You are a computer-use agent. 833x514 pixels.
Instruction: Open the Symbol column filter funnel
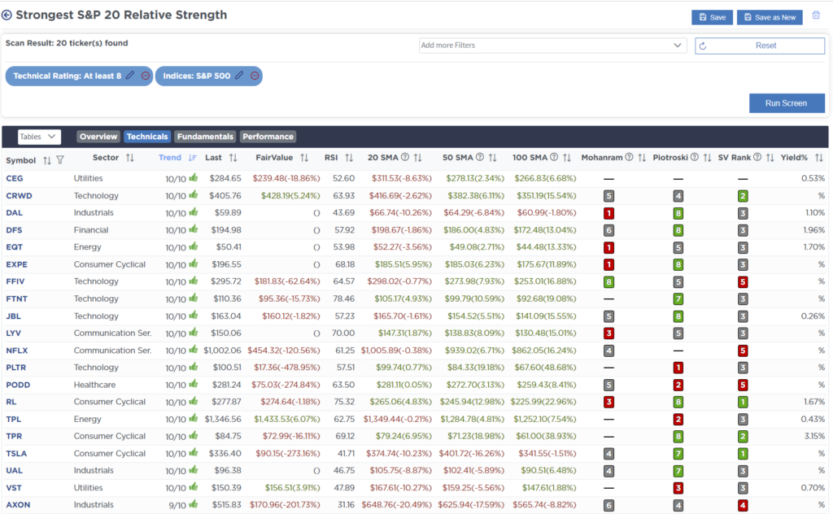(60, 160)
